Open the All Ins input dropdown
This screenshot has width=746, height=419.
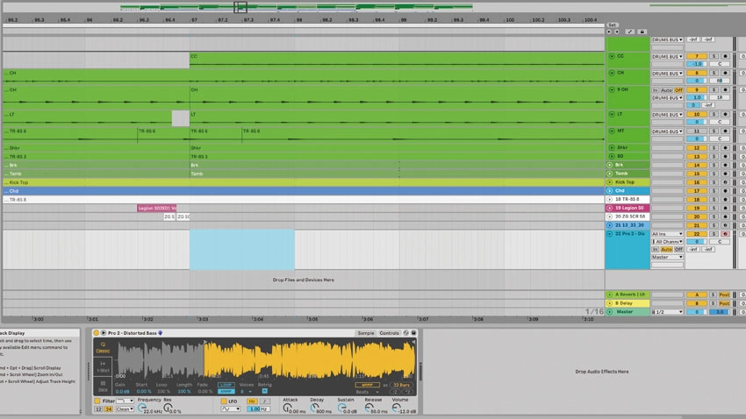coord(667,234)
